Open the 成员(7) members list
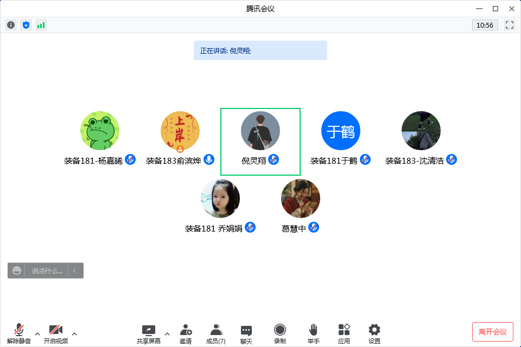This screenshot has width=521, height=347. point(216,334)
